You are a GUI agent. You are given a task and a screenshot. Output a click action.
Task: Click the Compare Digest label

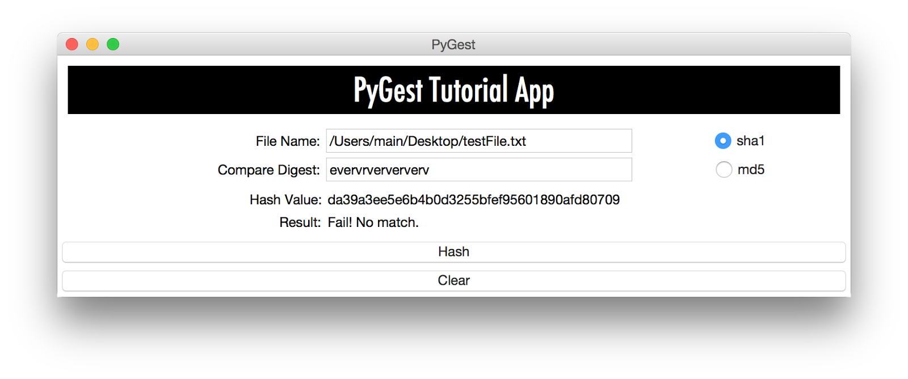pos(269,170)
